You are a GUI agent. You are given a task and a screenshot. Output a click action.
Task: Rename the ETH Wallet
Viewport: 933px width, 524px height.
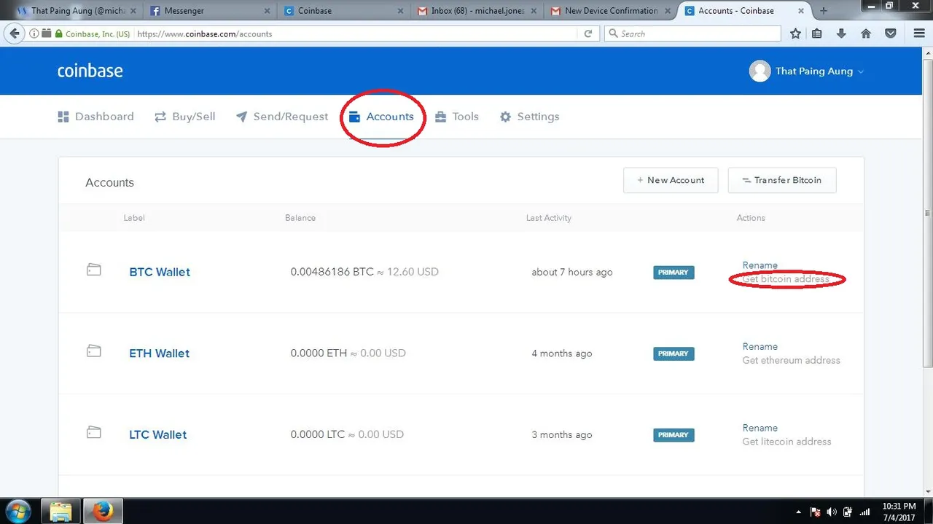[x=760, y=346]
